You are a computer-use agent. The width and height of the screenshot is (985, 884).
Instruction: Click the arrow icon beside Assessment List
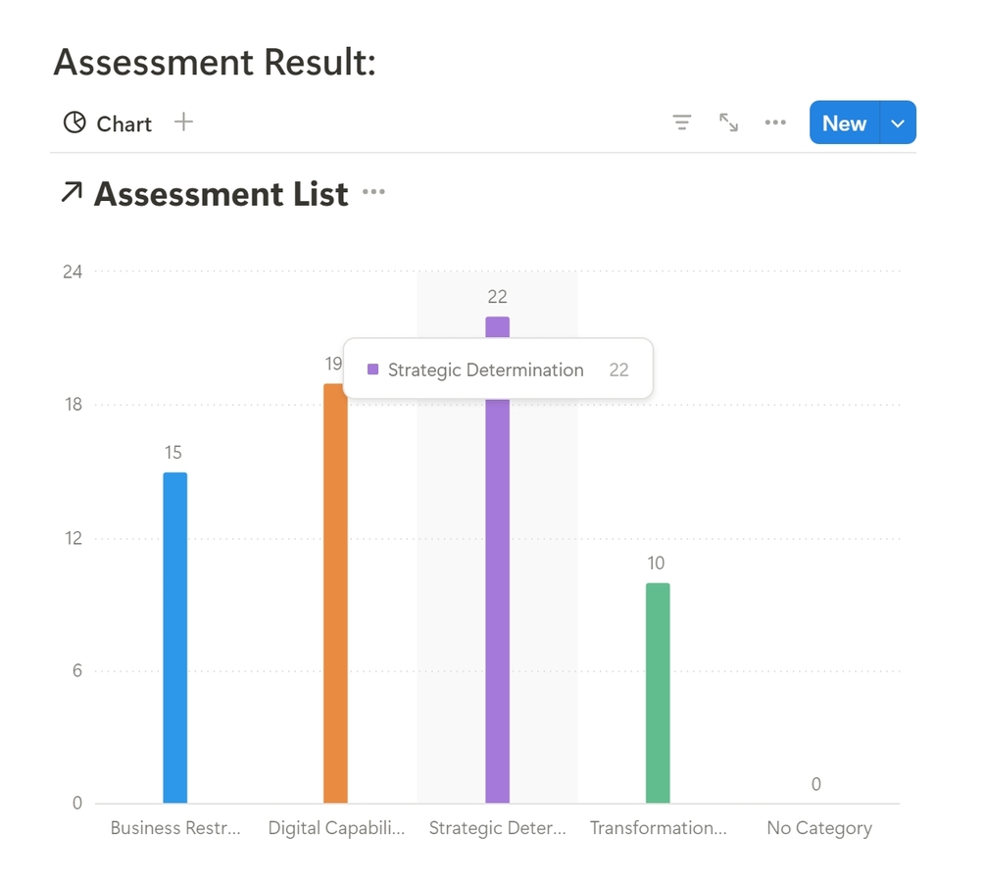coord(72,193)
